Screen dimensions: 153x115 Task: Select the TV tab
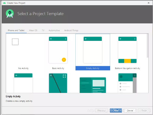[43, 30]
